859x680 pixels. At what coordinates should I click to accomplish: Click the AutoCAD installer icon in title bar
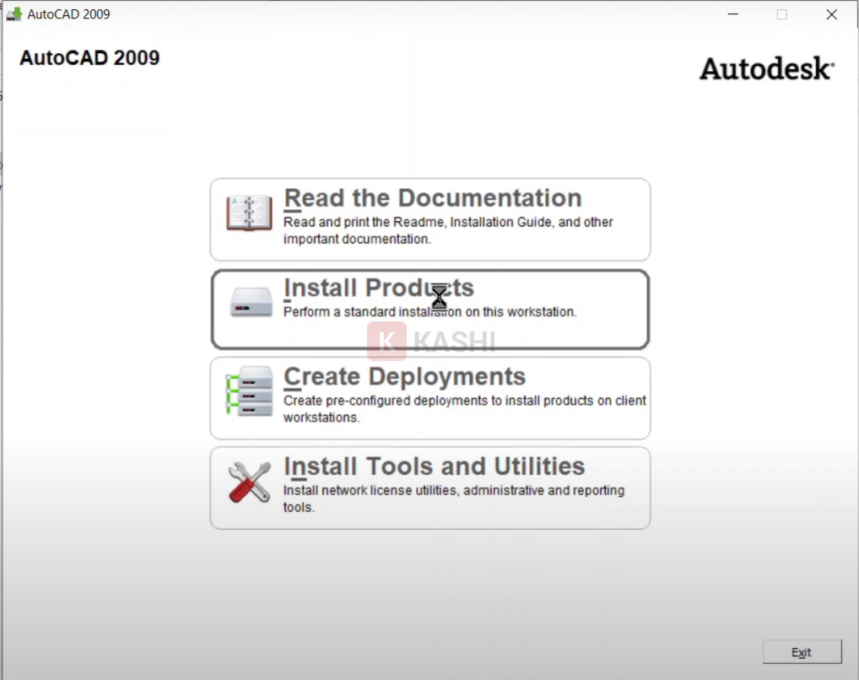click(14, 13)
